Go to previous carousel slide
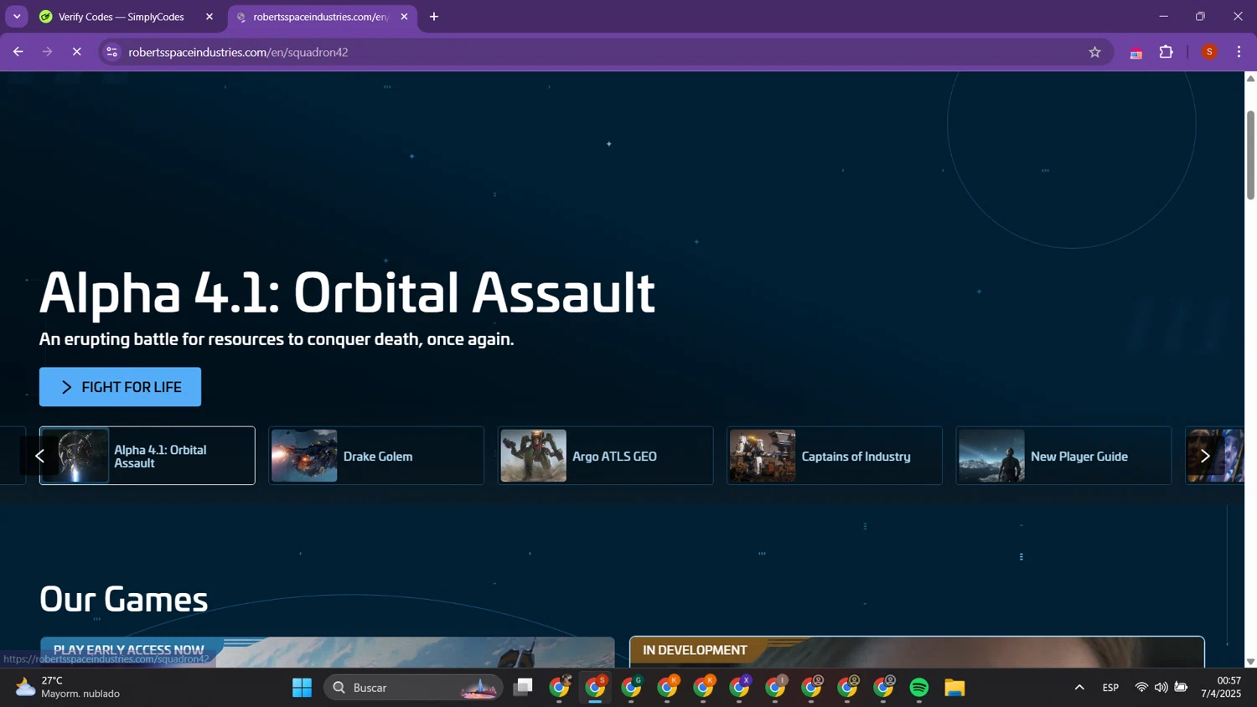This screenshot has width=1257, height=707. coord(39,456)
